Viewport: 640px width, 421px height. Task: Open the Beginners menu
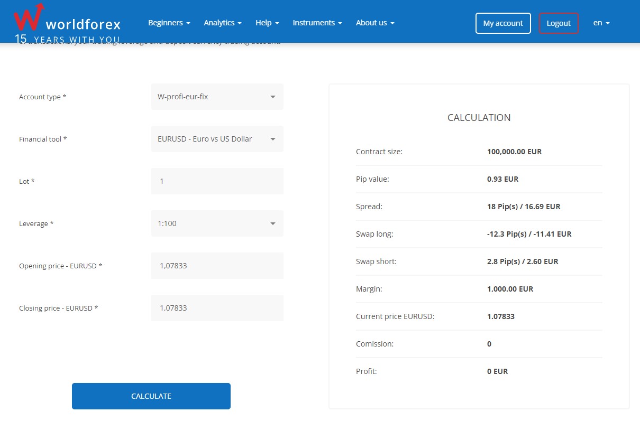[x=169, y=23]
